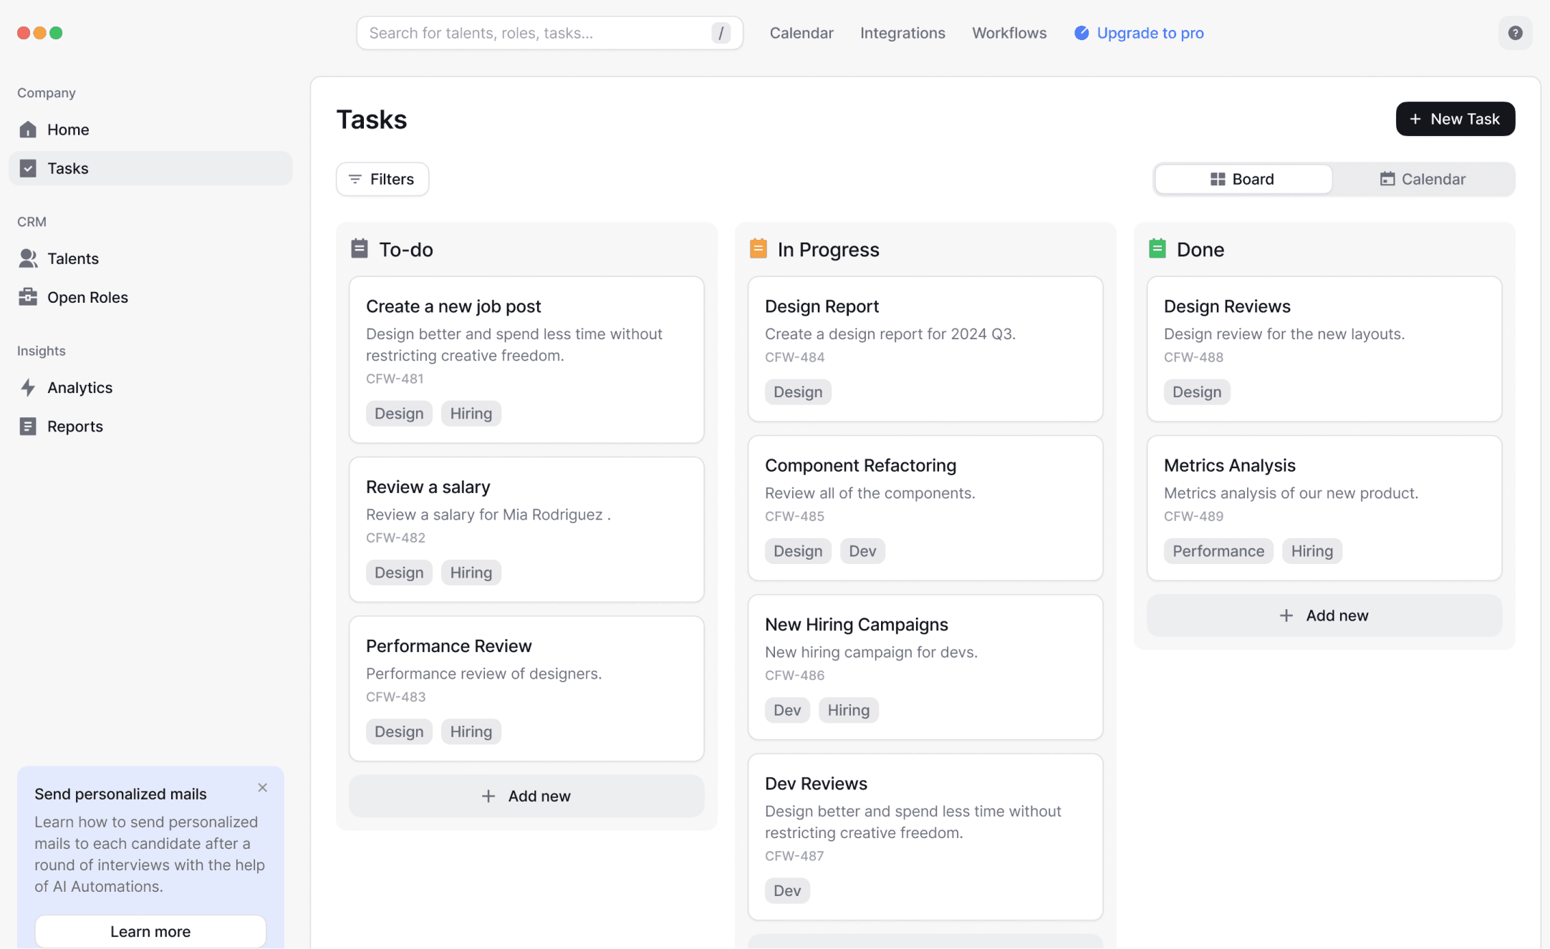Click the Analytics lightning bolt icon
The image size is (1550, 949).
point(28,387)
